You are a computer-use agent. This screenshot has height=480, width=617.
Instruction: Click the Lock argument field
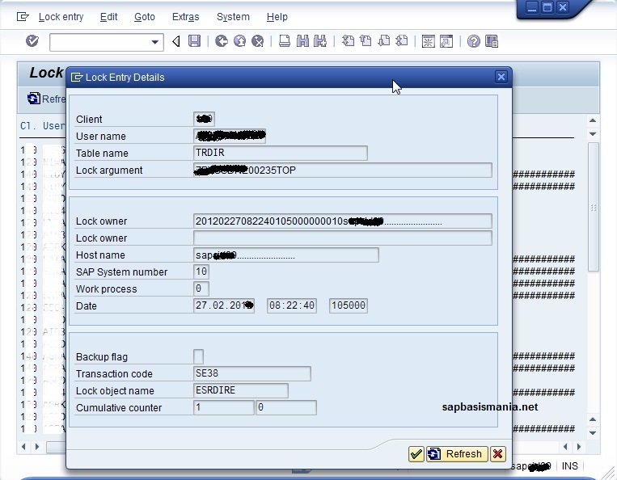coord(342,170)
